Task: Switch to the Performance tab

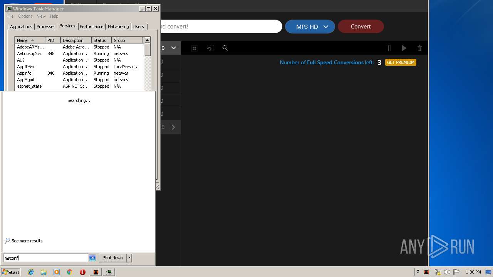Action: (92, 27)
